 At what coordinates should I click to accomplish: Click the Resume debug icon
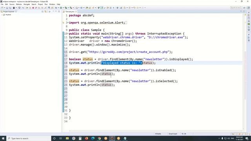(27, 8)
